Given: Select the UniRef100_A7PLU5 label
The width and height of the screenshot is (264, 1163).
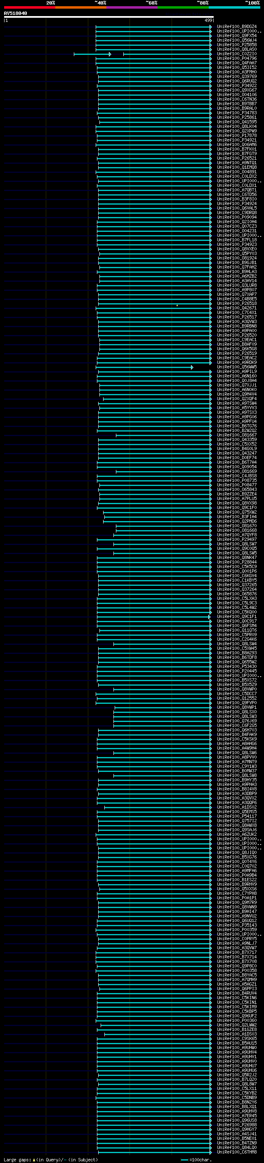Looking at the screenshot, I should 237,498.
